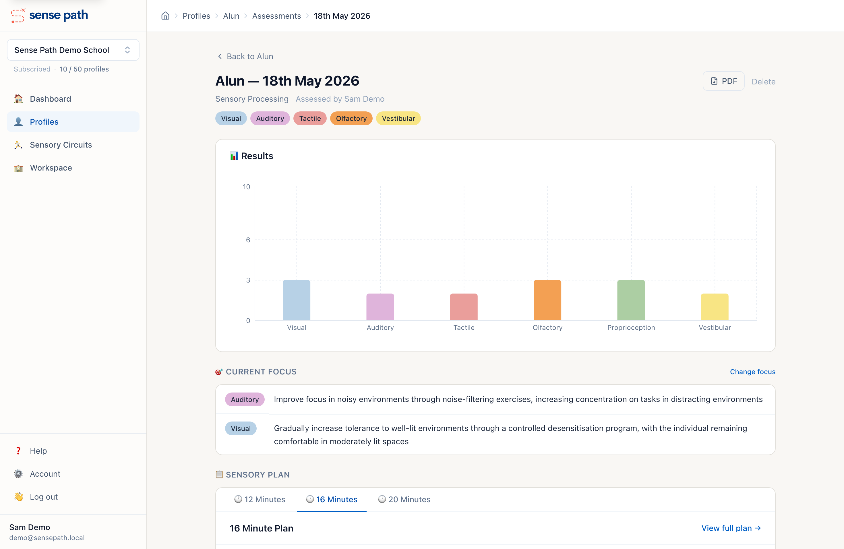This screenshot has width=844, height=549.
Task: Click the Sensory Plan clipboard icon
Action: point(219,475)
